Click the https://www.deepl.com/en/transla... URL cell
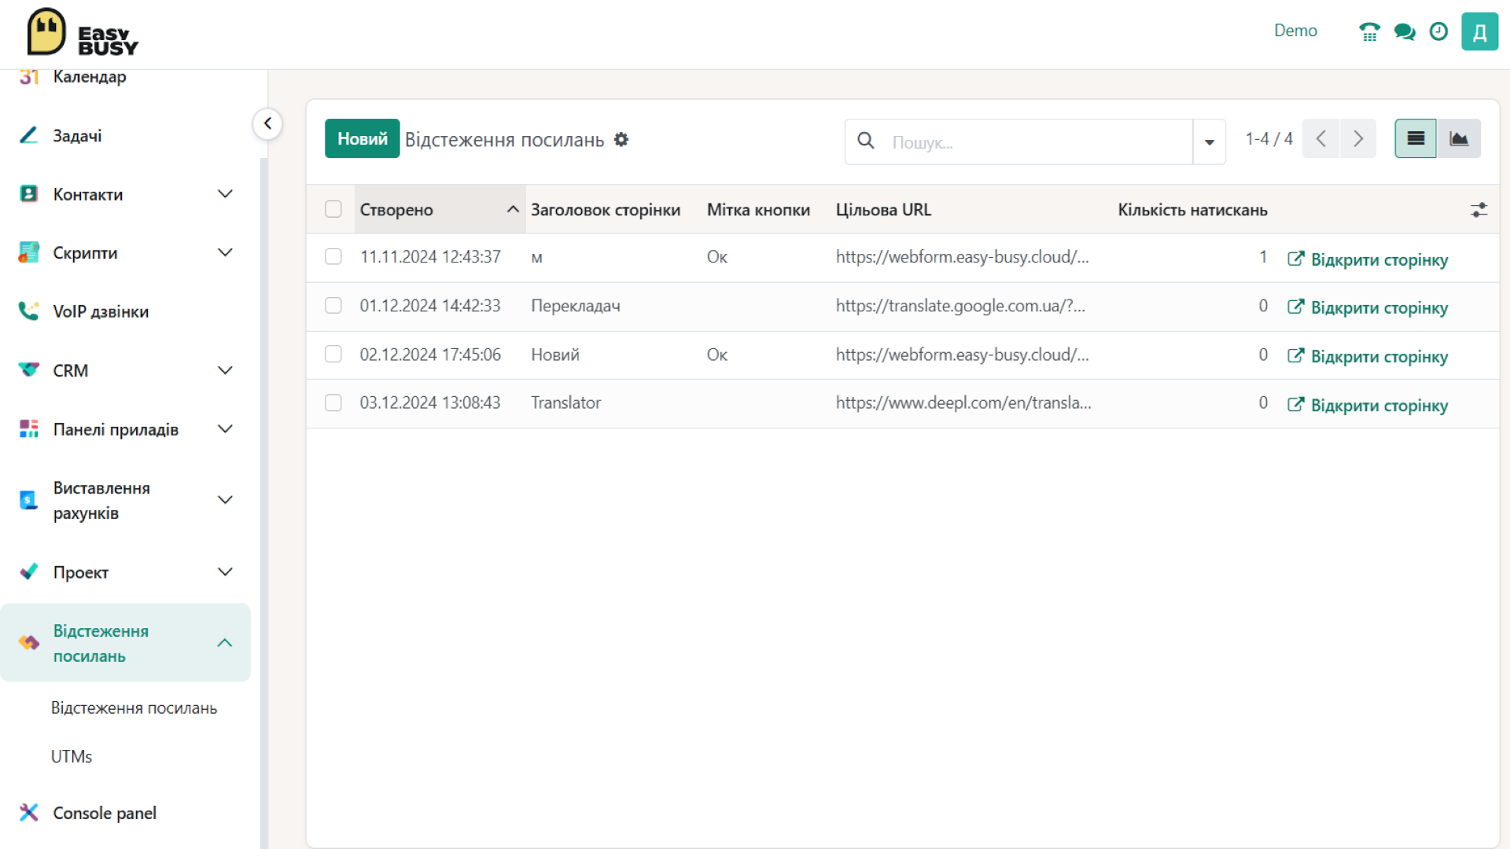This screenshot has height=849, width=1510. point(963,402)
